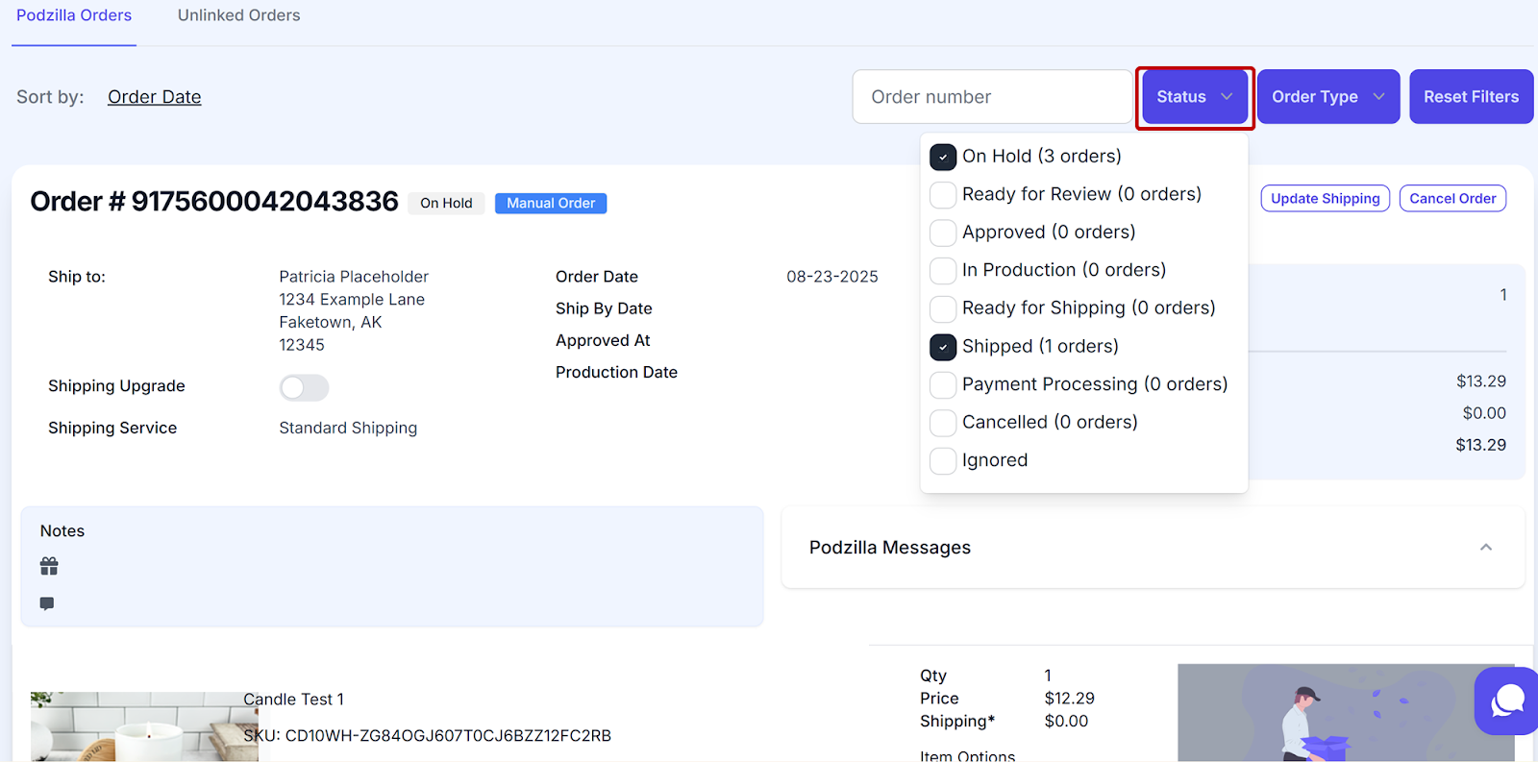The image size is (1538, 762).
Task: Check the Ready for Review filter
Action: (x=943, y=195)
